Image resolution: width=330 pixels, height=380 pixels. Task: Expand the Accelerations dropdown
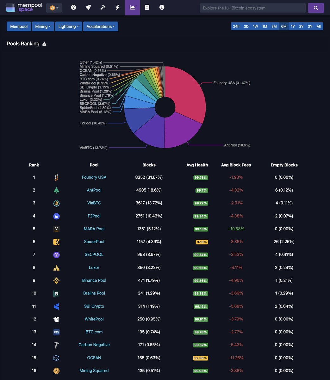(x=101, y=26)
